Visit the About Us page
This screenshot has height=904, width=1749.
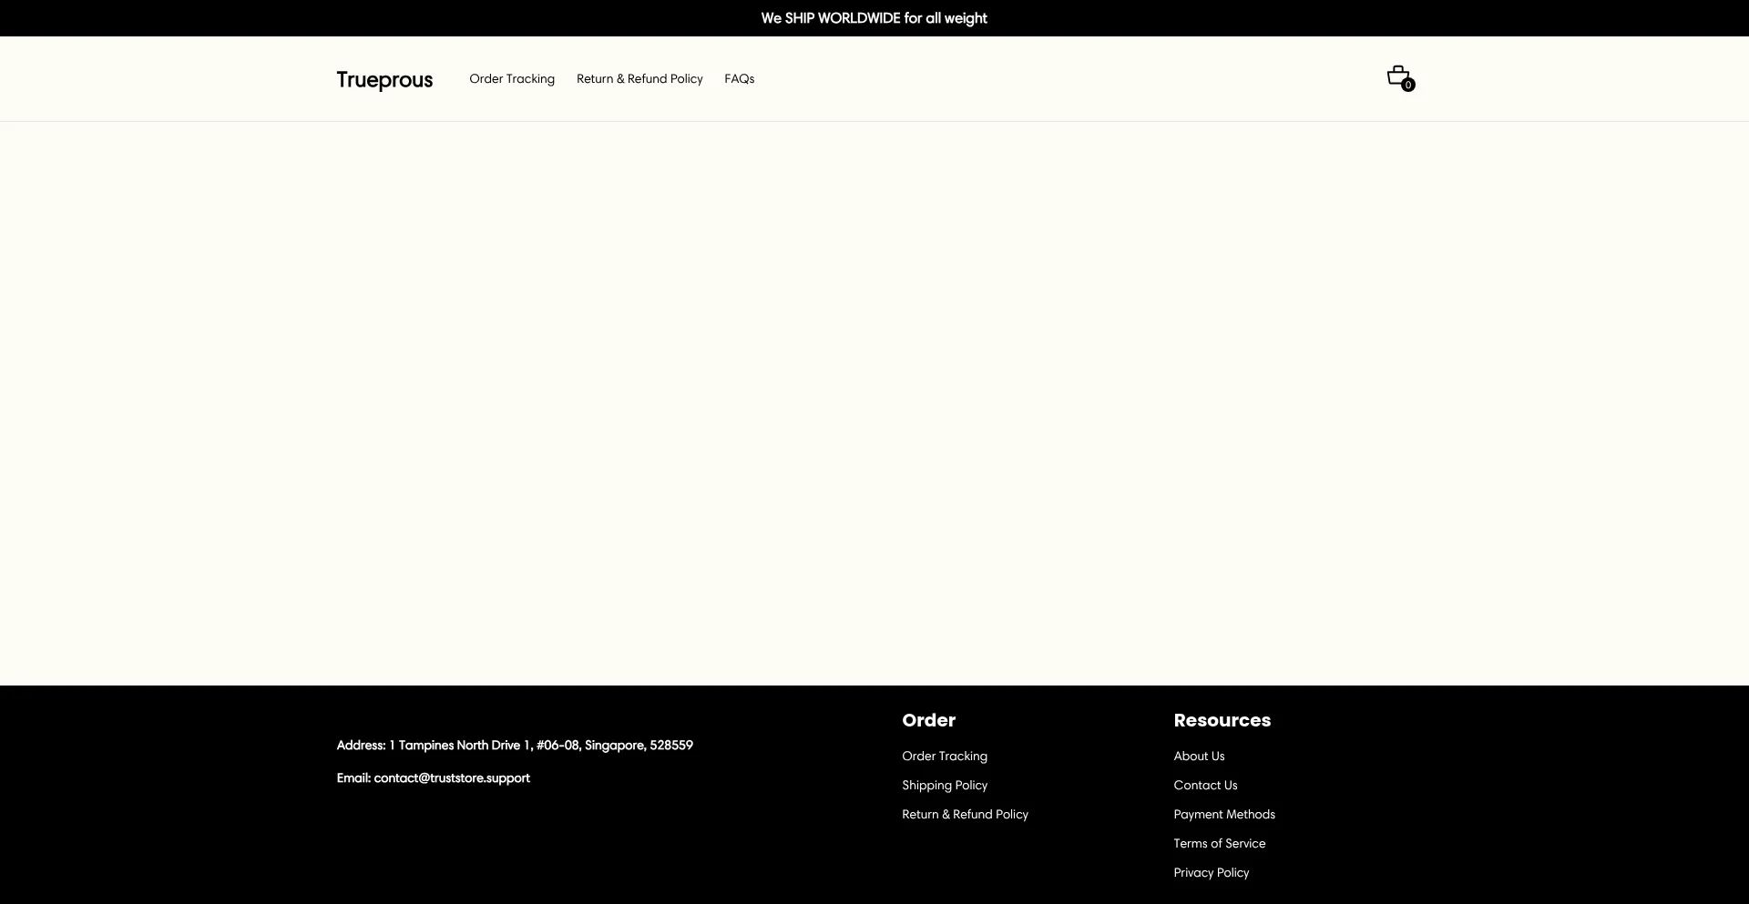click(x=1199, y=757)
